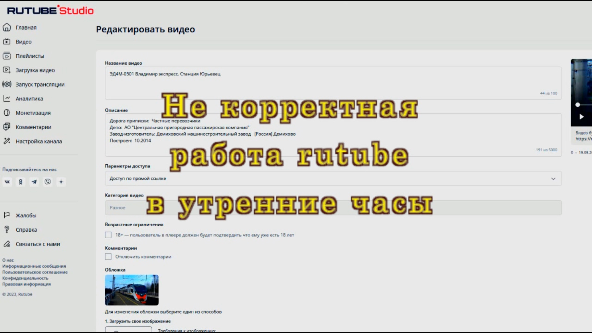
Task: Select the train cover thumbnail
Action: pos(132,290)
